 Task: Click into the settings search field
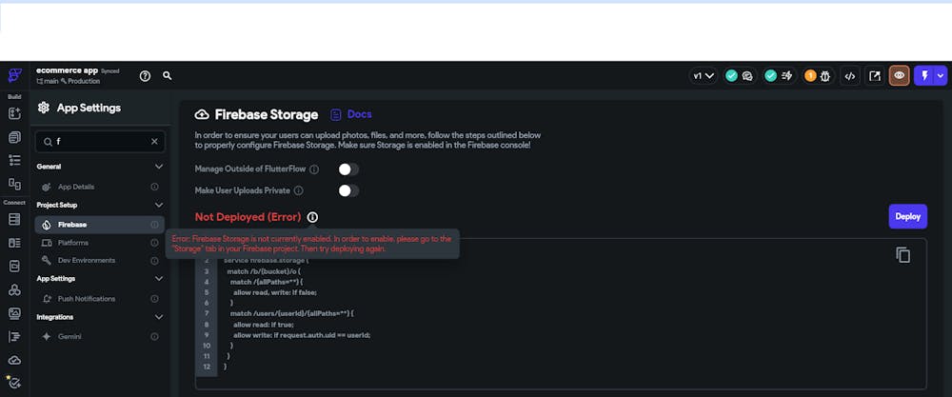pyautogui.click(x=100, y=142)
